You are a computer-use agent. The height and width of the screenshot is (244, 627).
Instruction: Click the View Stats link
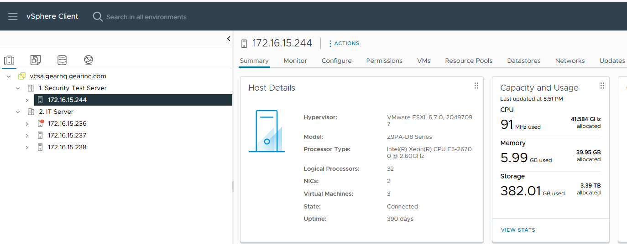pyautogui.click(x=518, y=230)
